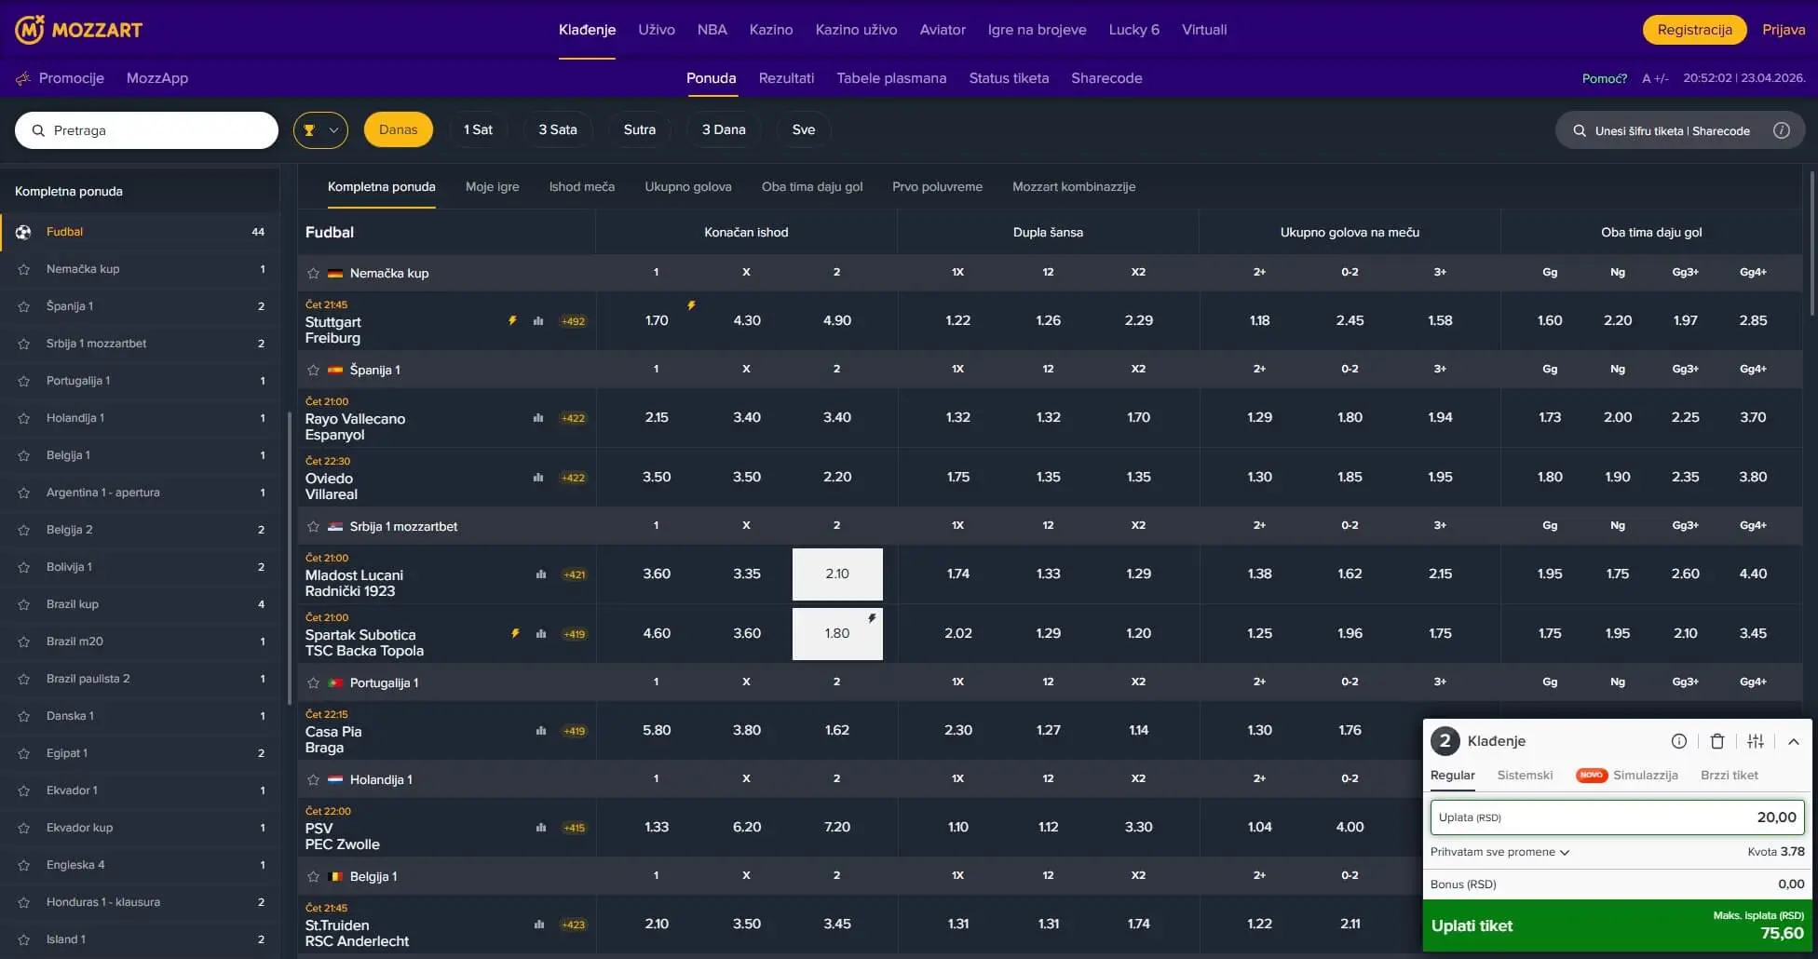Expand +415 markets for PSV PEC Zwolle
The image size is (1818, 959).
(x=575, y=828)
